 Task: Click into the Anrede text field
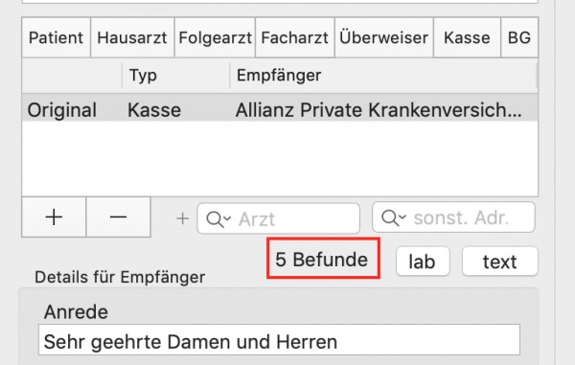(279, 340)
